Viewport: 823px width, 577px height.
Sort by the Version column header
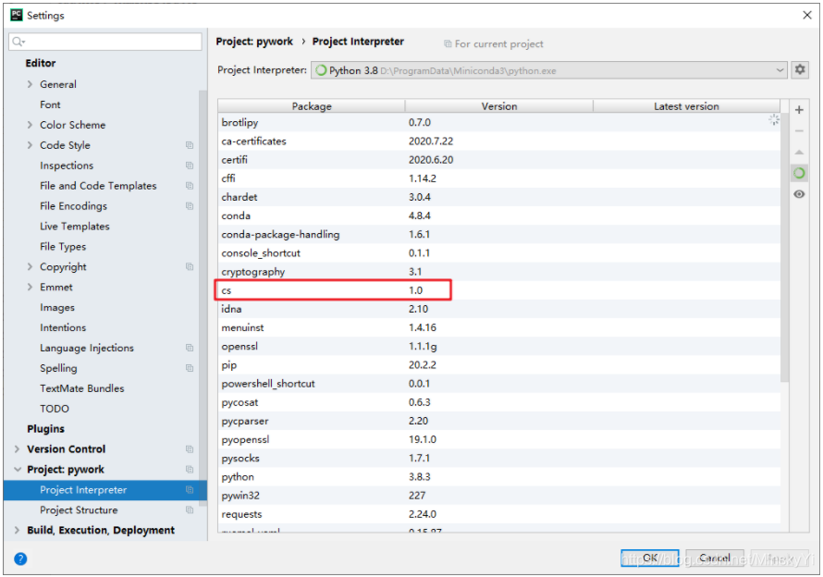[499, 106]
